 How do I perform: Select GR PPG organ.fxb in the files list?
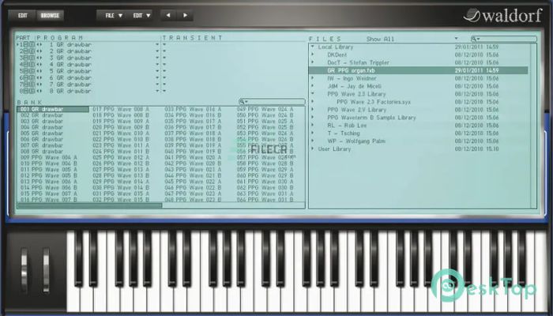(418, 70)
